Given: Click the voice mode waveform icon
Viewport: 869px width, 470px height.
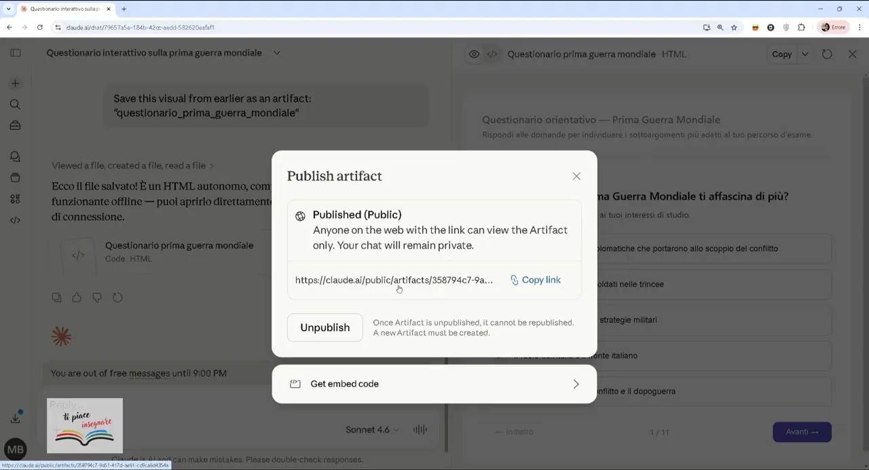Looking at the screenshot, I should click(x=420, y=429).
